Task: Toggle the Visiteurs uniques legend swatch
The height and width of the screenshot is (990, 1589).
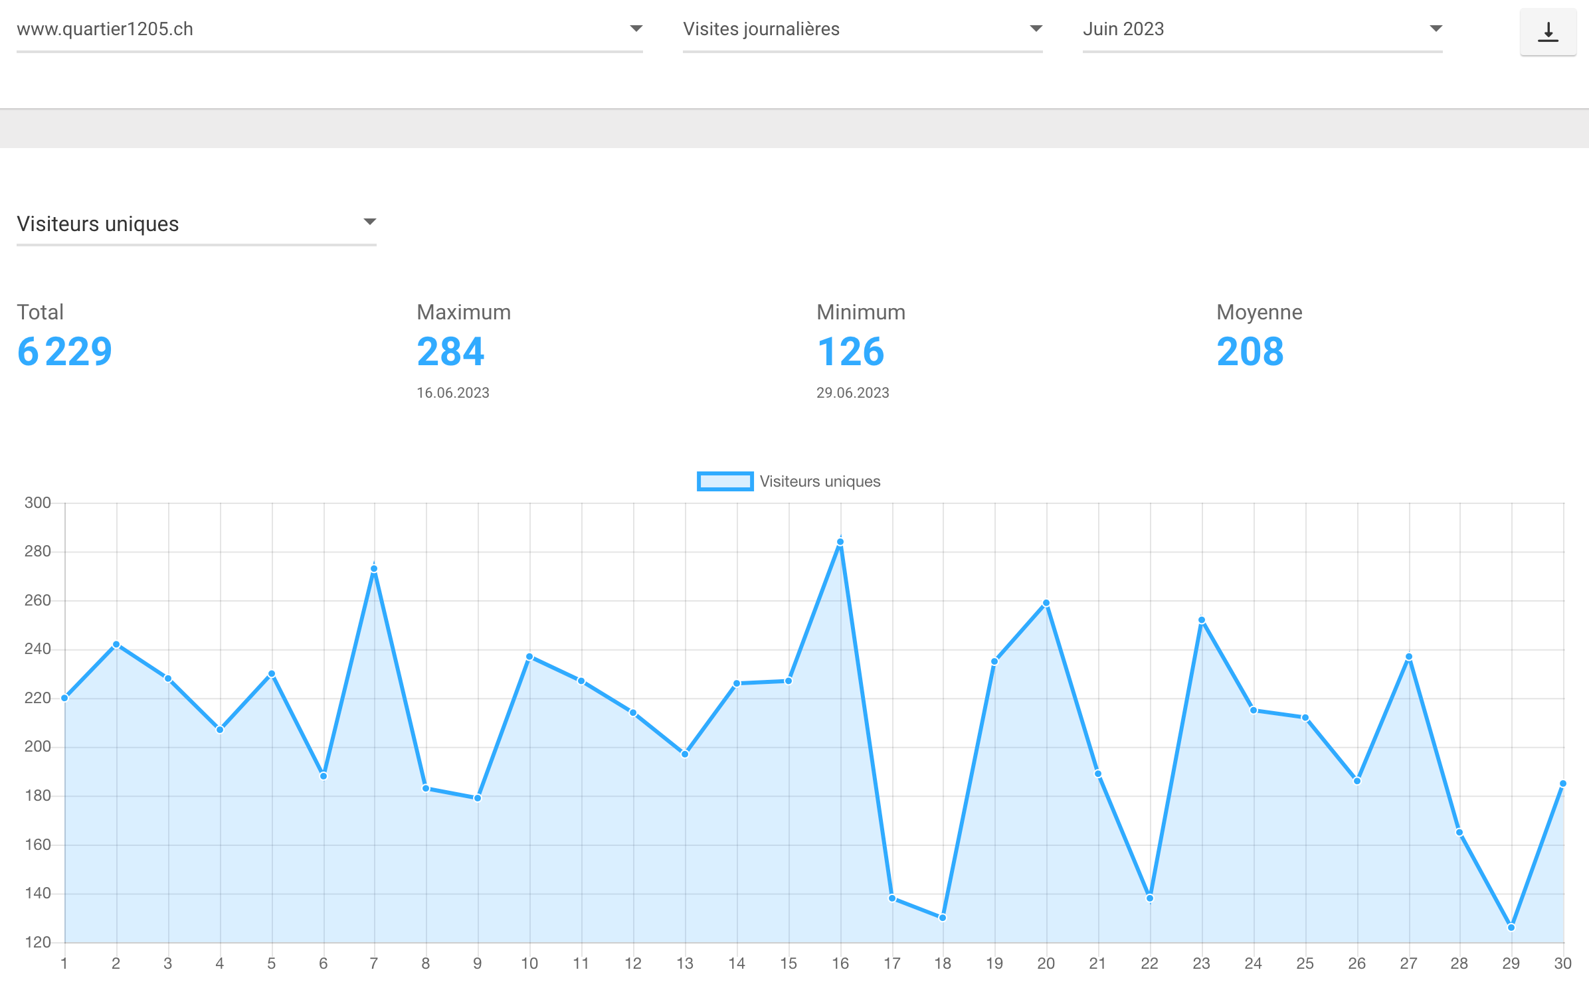Action: tap(725, 481)
